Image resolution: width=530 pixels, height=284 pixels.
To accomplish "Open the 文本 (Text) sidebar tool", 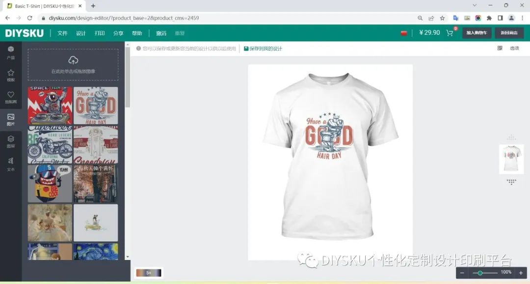I will pyautogui.click(x=11, y=164).
